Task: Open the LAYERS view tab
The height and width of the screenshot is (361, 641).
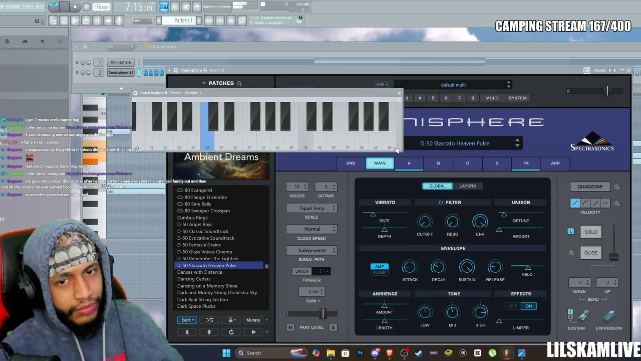Action: [468, 186]
